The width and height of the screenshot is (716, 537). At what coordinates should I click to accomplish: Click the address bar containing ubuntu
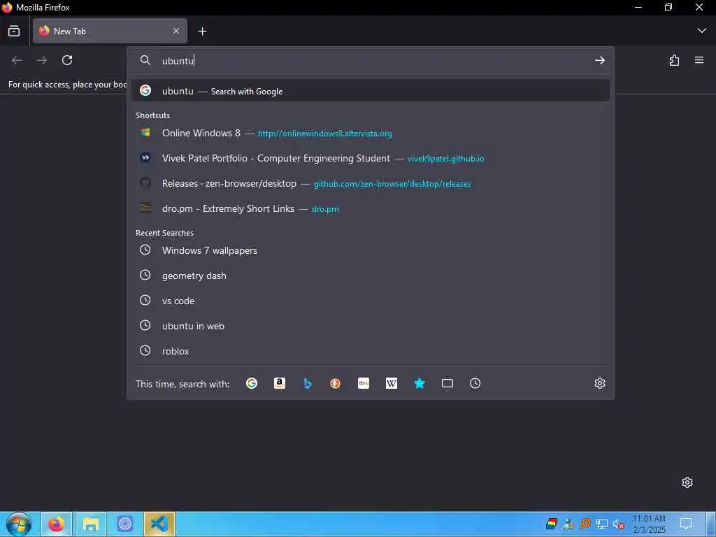[x=370, y=60]
